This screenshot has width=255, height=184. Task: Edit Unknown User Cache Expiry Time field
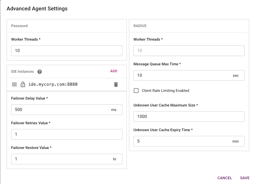(x=189, y=141)
